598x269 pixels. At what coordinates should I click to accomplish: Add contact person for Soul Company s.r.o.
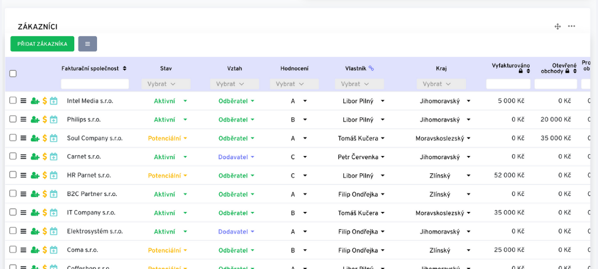35,138
